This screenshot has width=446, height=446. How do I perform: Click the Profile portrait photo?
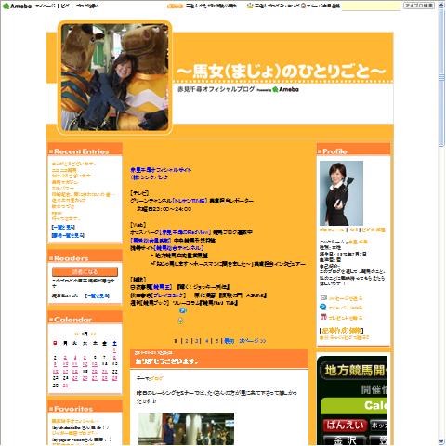[341, 193]
